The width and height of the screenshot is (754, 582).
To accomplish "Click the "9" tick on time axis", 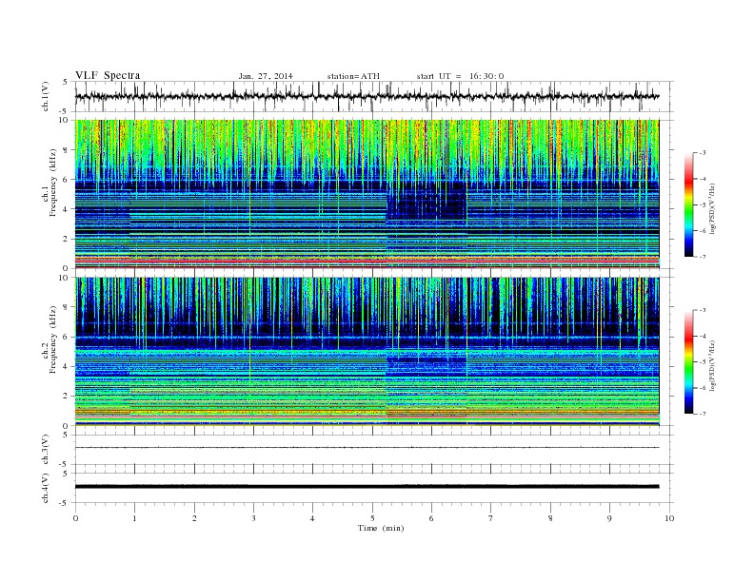I will (x=609, y=518).
